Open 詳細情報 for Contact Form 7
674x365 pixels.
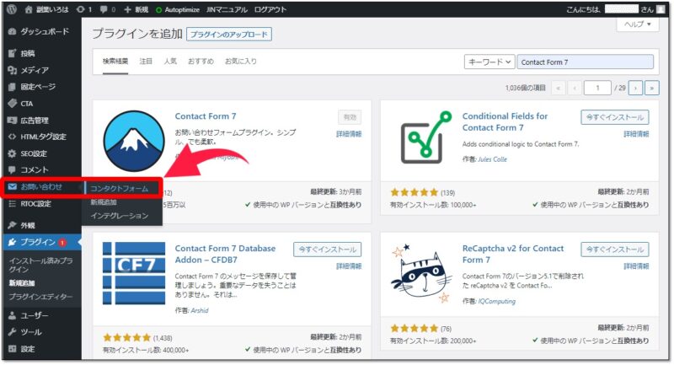coord(349,134)
